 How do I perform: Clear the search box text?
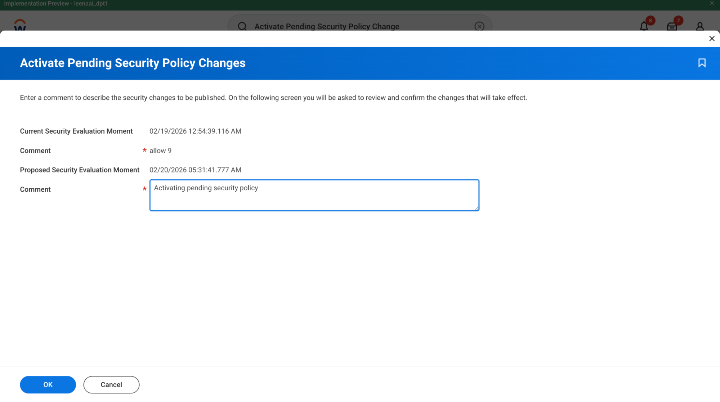(x=479, y=26)
